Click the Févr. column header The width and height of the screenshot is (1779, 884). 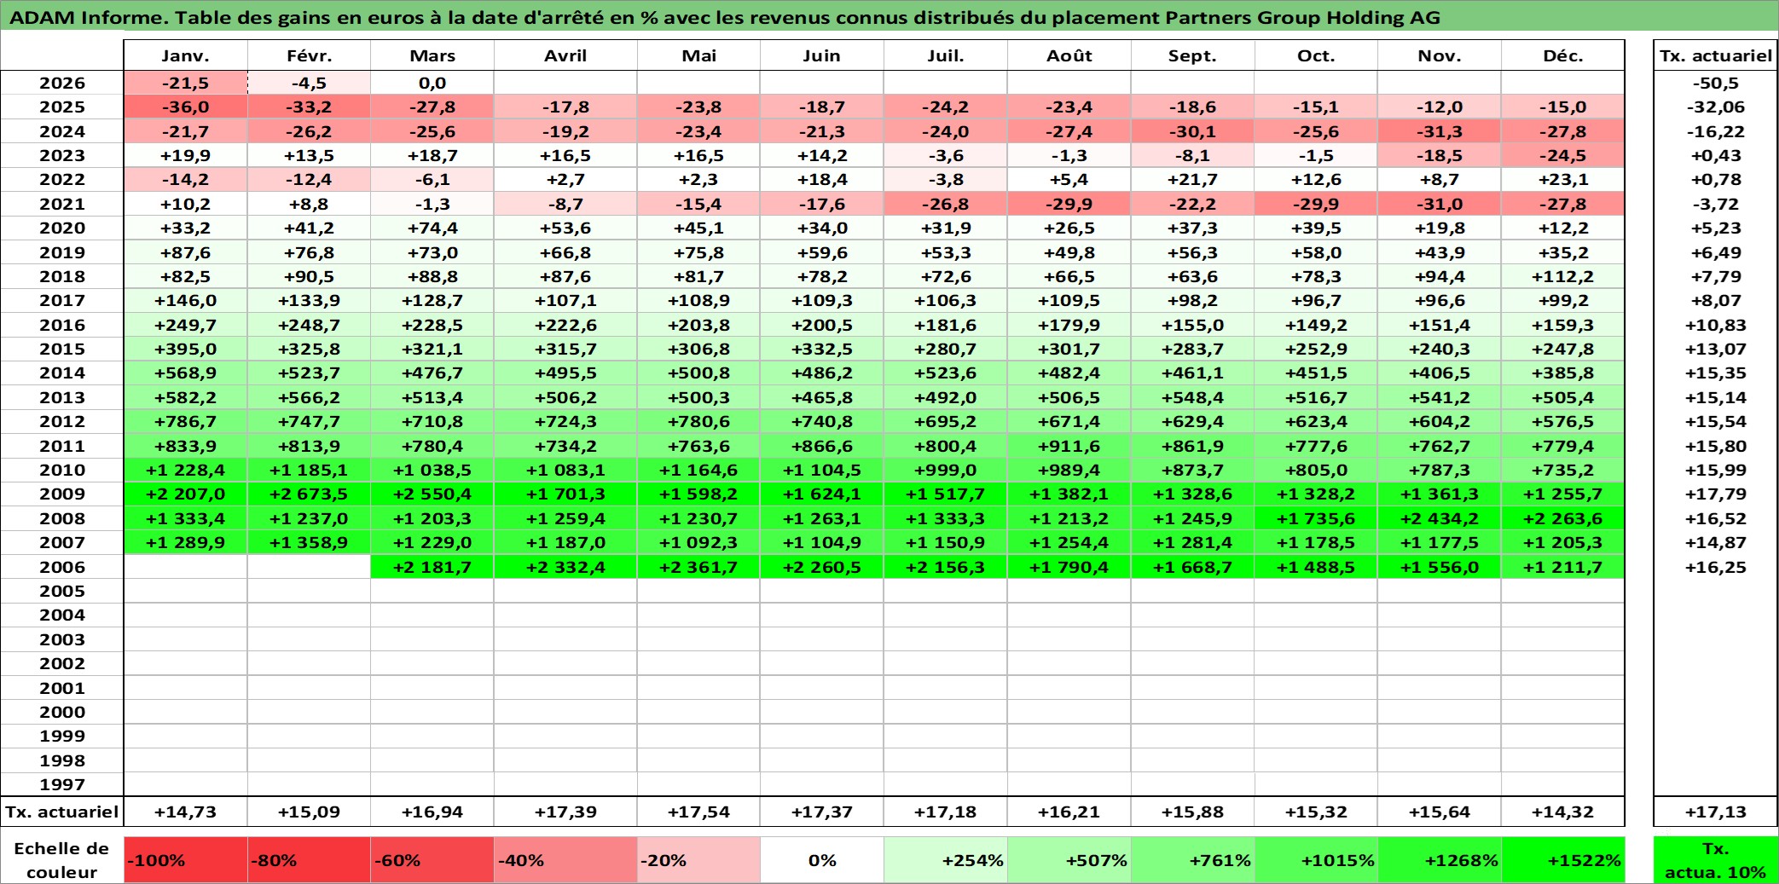pos(309,55)
